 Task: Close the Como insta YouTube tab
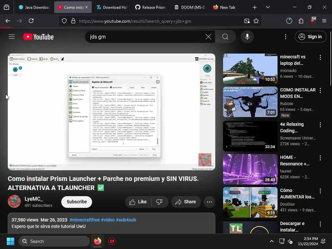[x=87, y=7]
